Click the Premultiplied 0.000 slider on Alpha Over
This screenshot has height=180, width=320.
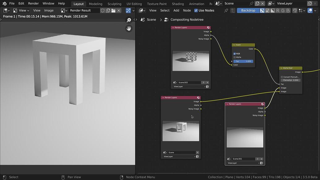coord(290,80)
